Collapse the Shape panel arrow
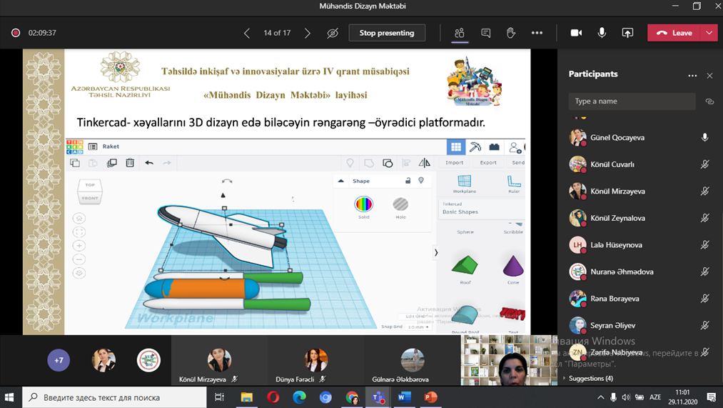Screen dimensions: 723x408 341,181
